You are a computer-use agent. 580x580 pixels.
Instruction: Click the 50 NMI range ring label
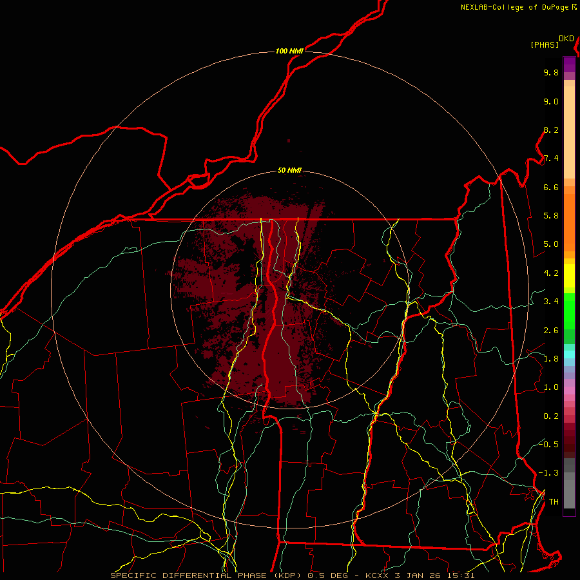pos(289,171)
